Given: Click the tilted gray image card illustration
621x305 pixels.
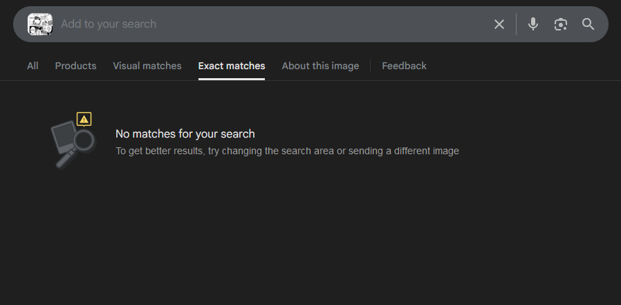Looking at the screenshot, I should (x=64, y=137).
